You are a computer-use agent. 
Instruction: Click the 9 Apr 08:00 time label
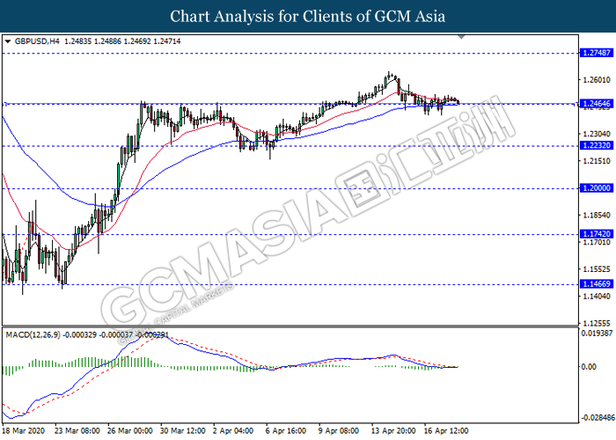[x=339, y=431]
